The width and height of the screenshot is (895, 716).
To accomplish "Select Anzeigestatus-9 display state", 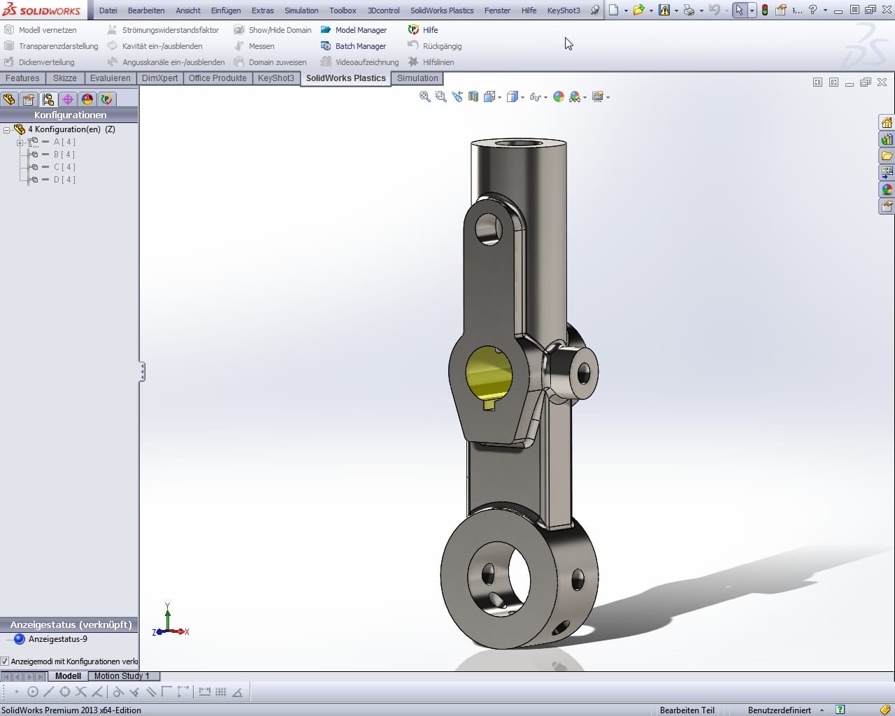I will [x=57, y=639].
